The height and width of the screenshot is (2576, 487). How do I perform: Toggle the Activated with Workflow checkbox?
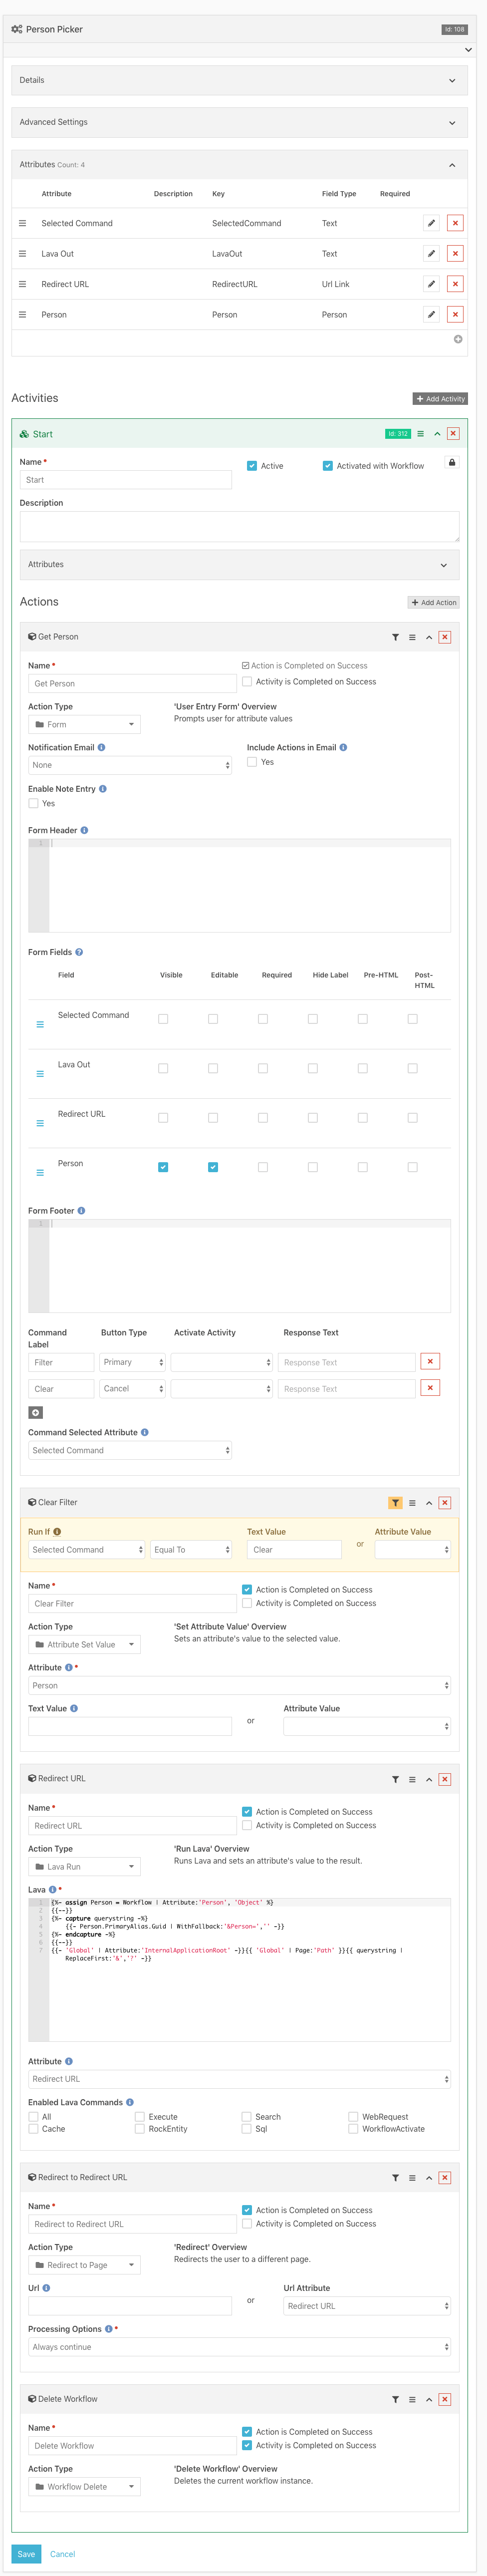pyautogui.click(x=327, y=466)
